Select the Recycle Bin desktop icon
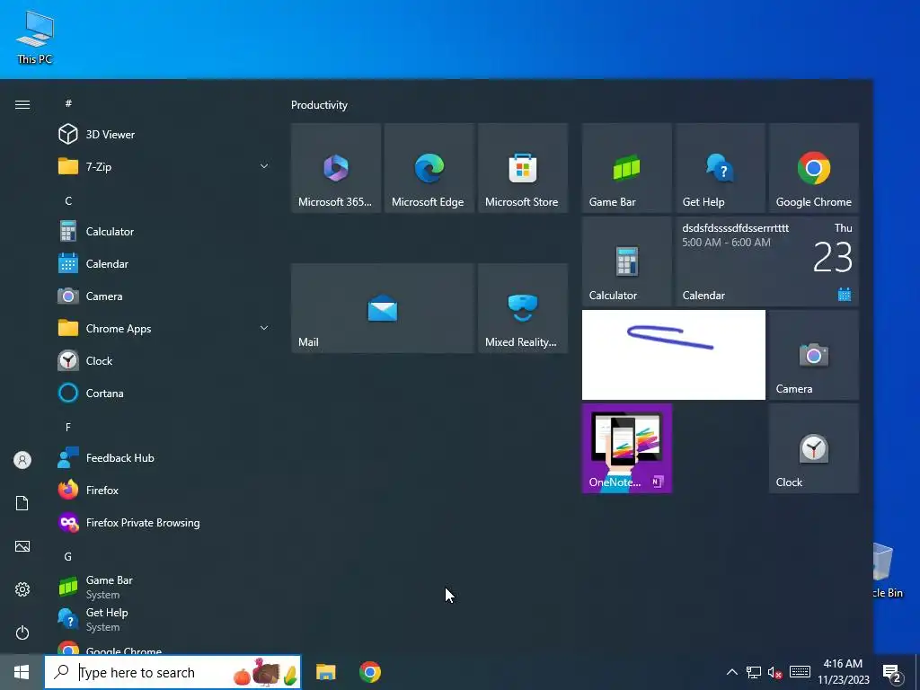 889,571
